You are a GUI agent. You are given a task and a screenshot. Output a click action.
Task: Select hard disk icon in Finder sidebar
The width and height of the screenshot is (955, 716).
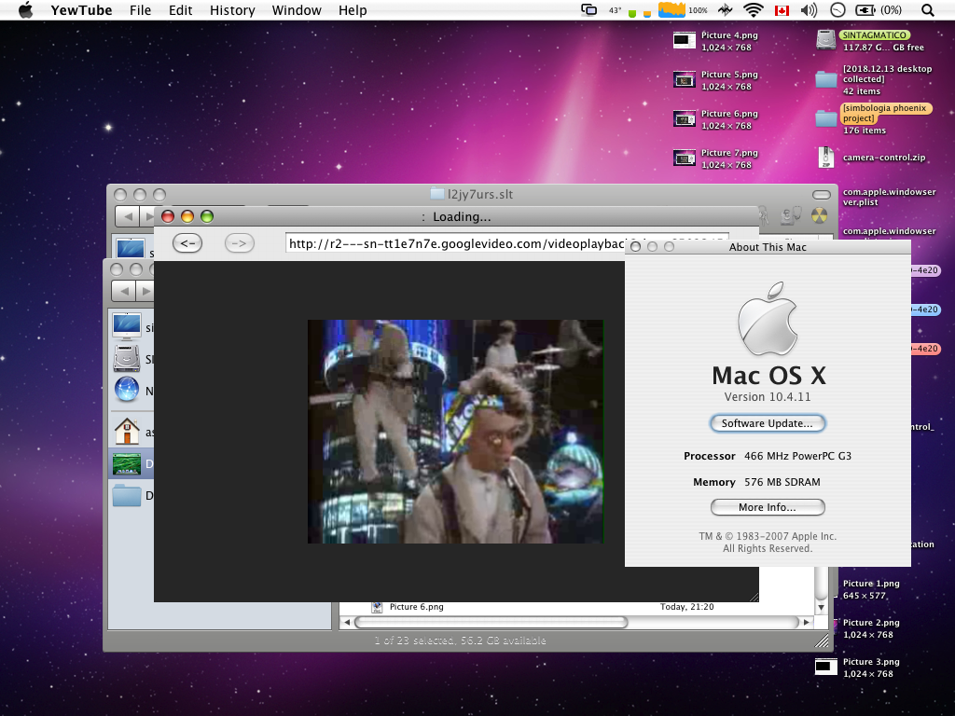pos(127,359)
